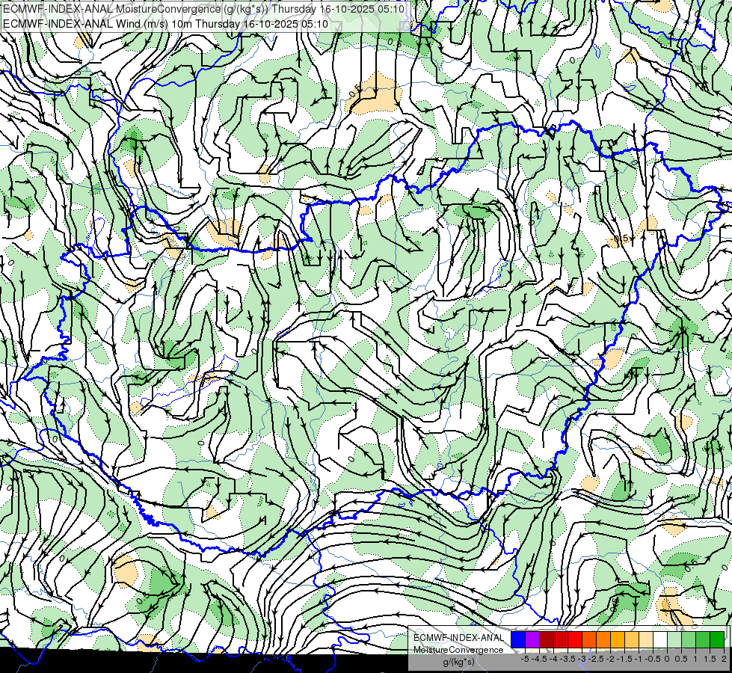Click the -4.5 tick label on the legend
This screenshot has height=673, width=732.
click(539, 659)
